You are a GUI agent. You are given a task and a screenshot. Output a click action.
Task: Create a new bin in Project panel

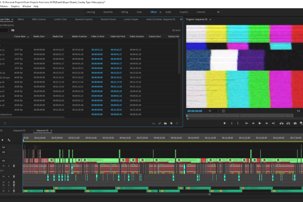coord(165,123)
